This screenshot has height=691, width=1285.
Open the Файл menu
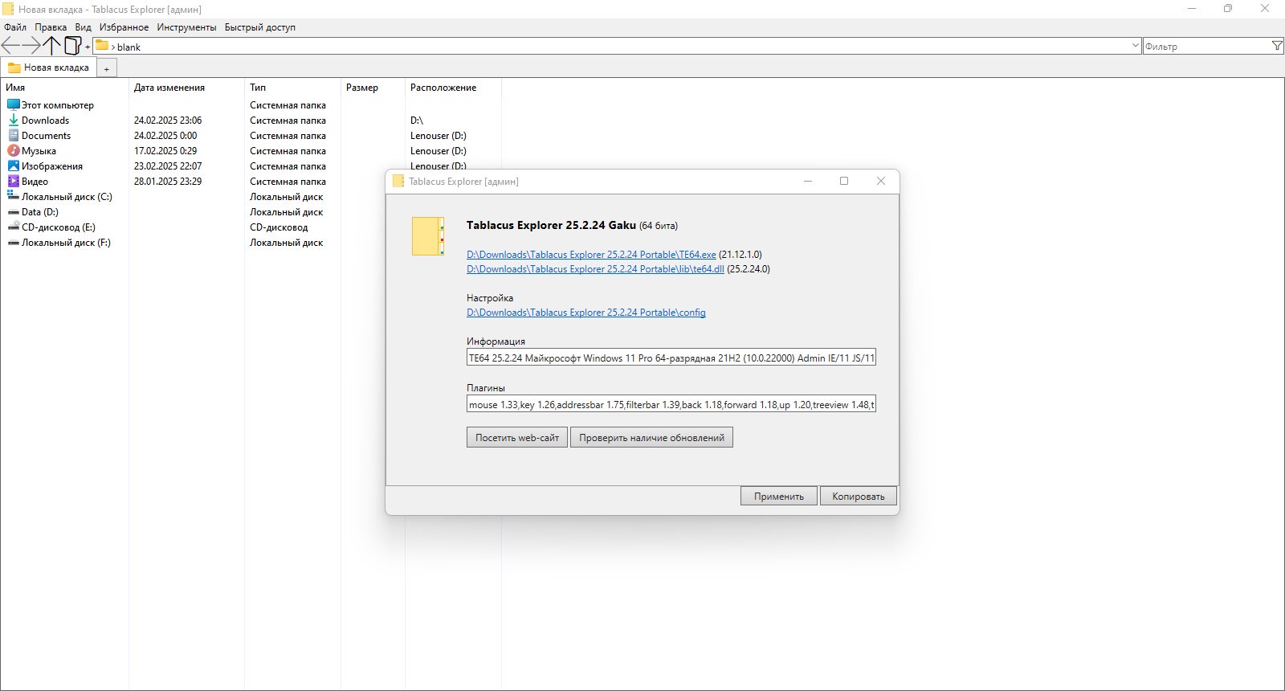tap(15, 27)
